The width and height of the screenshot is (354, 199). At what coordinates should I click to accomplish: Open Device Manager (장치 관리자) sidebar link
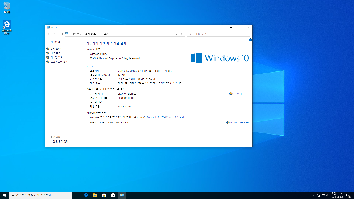pyautogui.click(x=56, y=49)
